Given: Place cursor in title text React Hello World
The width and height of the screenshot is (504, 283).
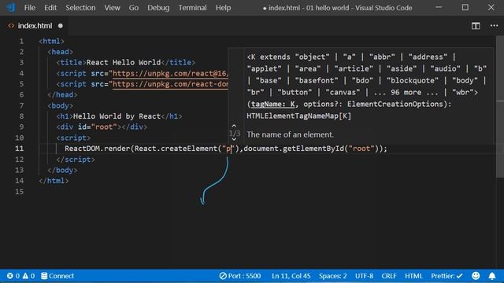Looking at the screenshot, I should tap(124, 63).
